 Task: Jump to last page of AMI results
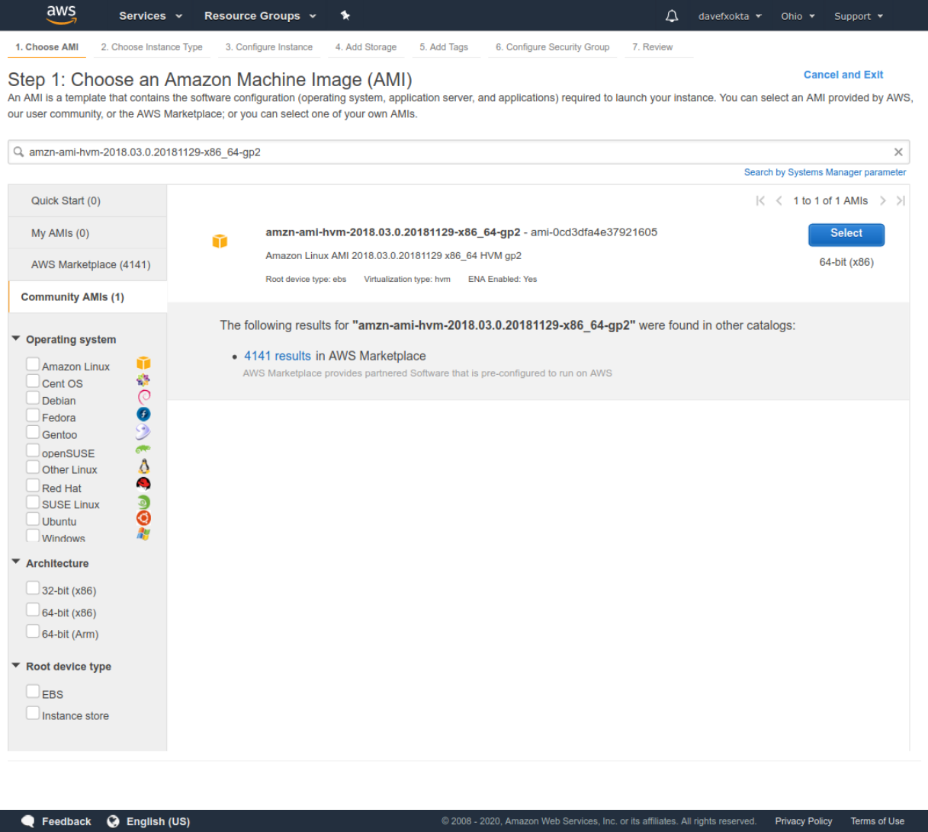pyautogui.click(x=901, y=201)
